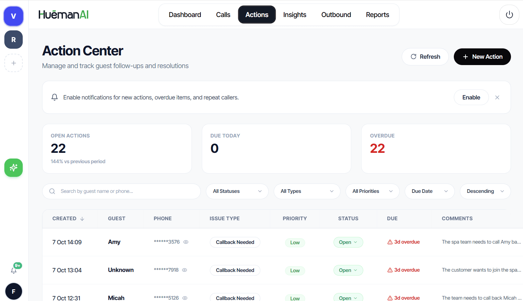Click Callback Needed tag in Unknown's row
Image resolution: width=523 pixels, height=301 pixels.
pyautogui.click(x=235, y=270)
